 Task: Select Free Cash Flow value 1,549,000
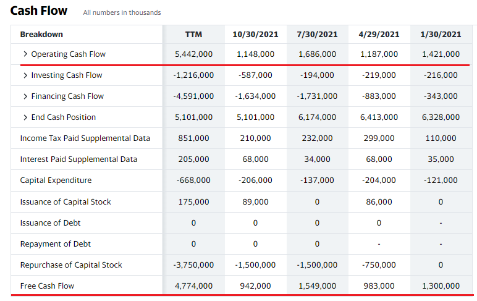tap(317, 286)
